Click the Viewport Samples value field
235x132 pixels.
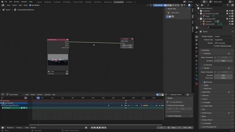(223, 61)
